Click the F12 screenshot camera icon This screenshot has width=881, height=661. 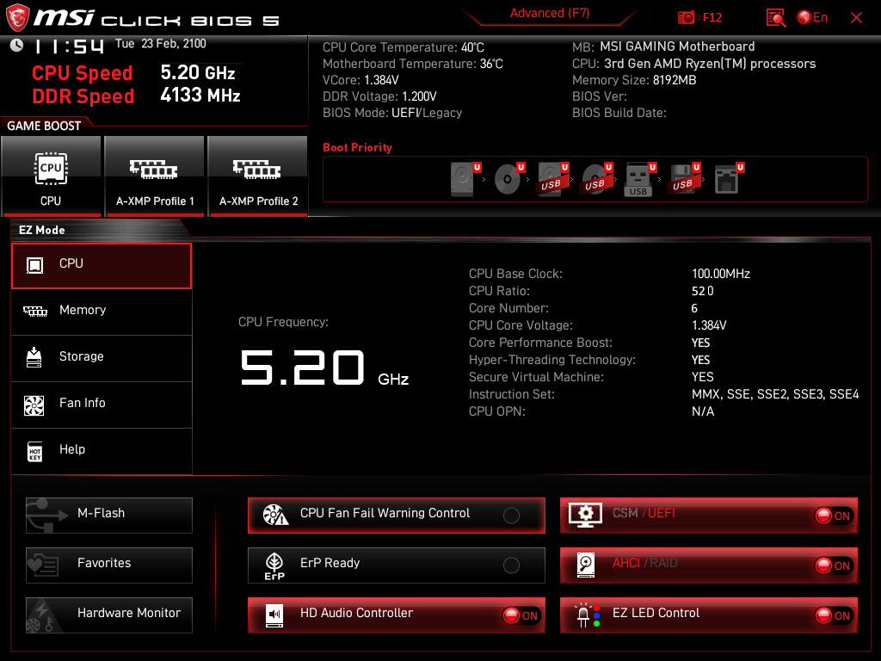[686, 17]
